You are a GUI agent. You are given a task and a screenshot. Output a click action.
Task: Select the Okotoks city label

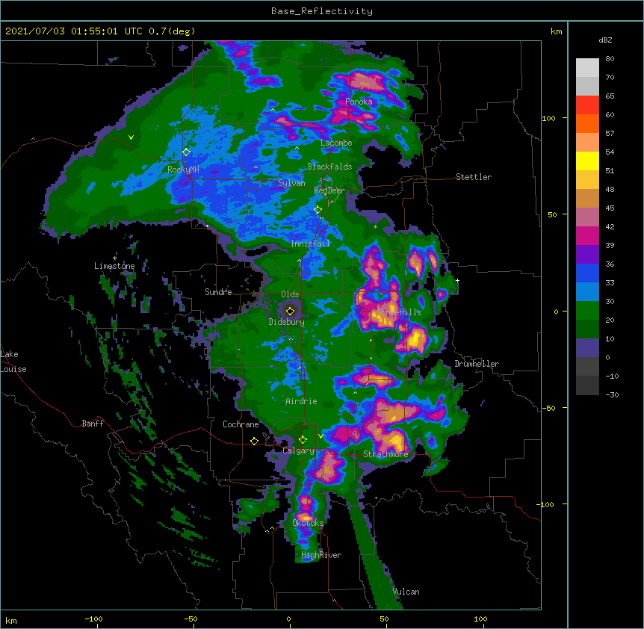308,523
